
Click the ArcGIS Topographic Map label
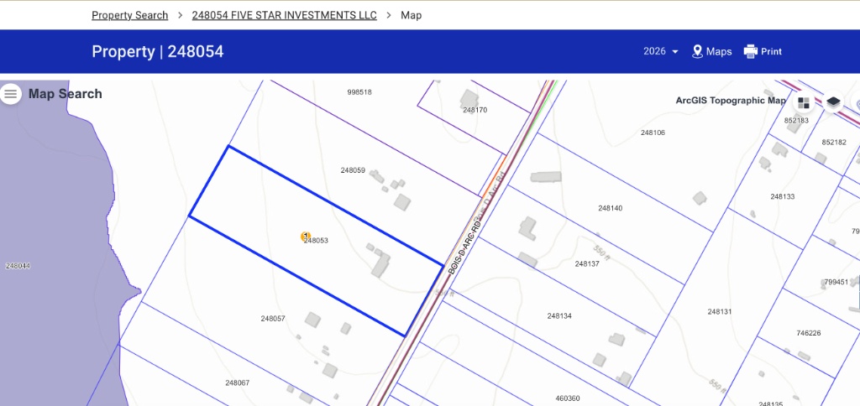click(x=731, y=101)
